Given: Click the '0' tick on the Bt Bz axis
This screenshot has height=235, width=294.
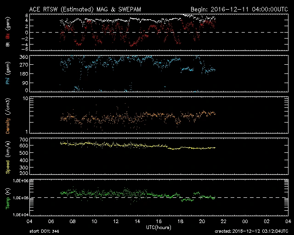Looking at the screenshot, I should tap(27, 32).
